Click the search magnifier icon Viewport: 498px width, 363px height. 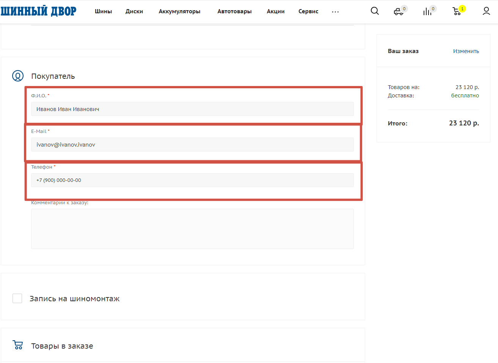(375, 11)
